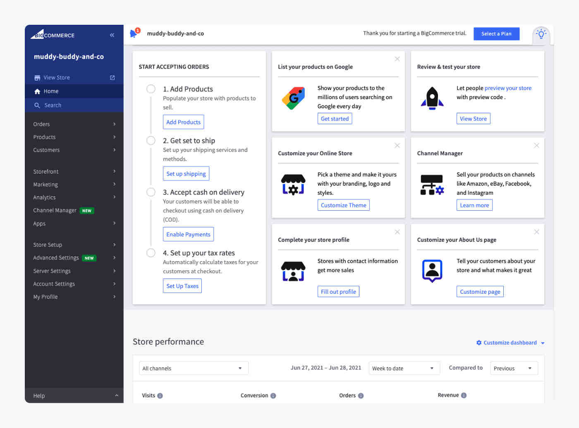Screen dimensions: 579x428
Task: Click the muddy-buddy-and-co store name in sidebar
Action: [x=69, y=57]
